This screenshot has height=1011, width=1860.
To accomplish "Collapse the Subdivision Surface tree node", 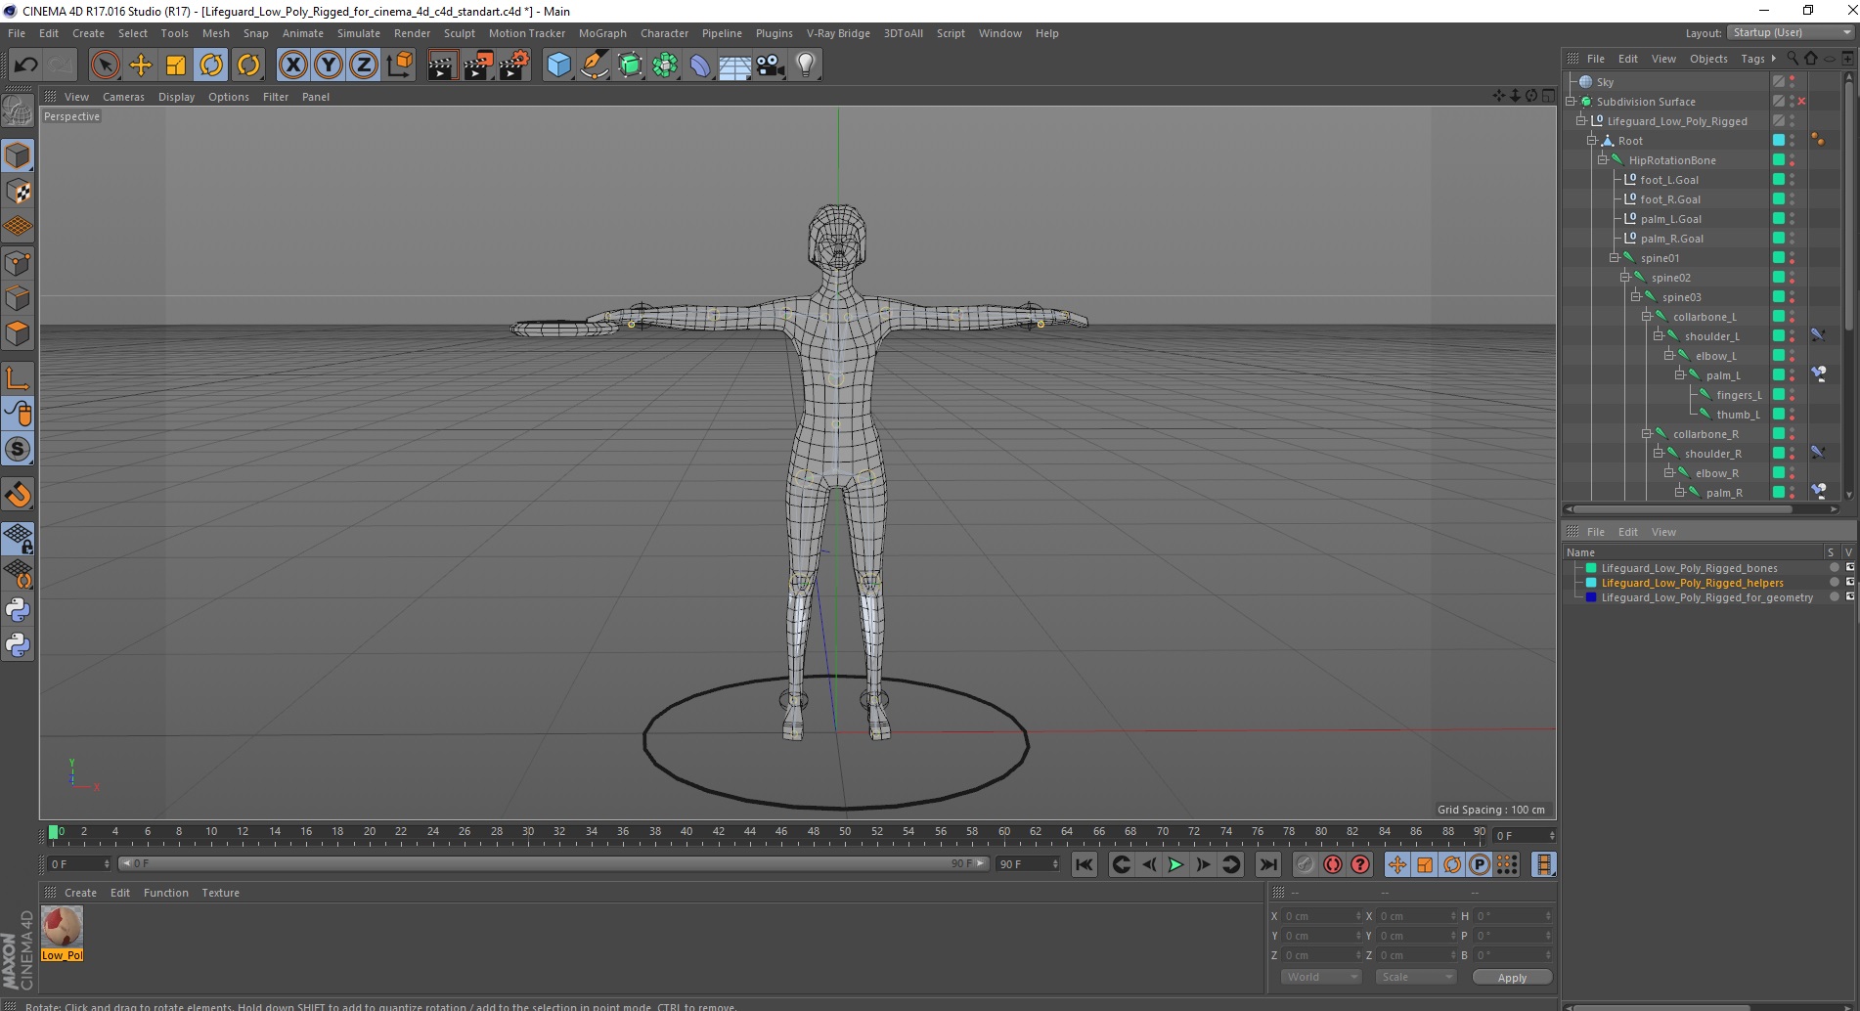I will coord(1571,102).
